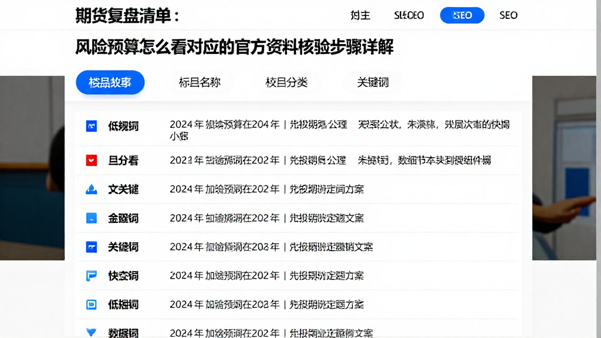Click the blue rounded icon beside 低据词
Viewport: 601px width, 338px height.
[x=91, y=305]
